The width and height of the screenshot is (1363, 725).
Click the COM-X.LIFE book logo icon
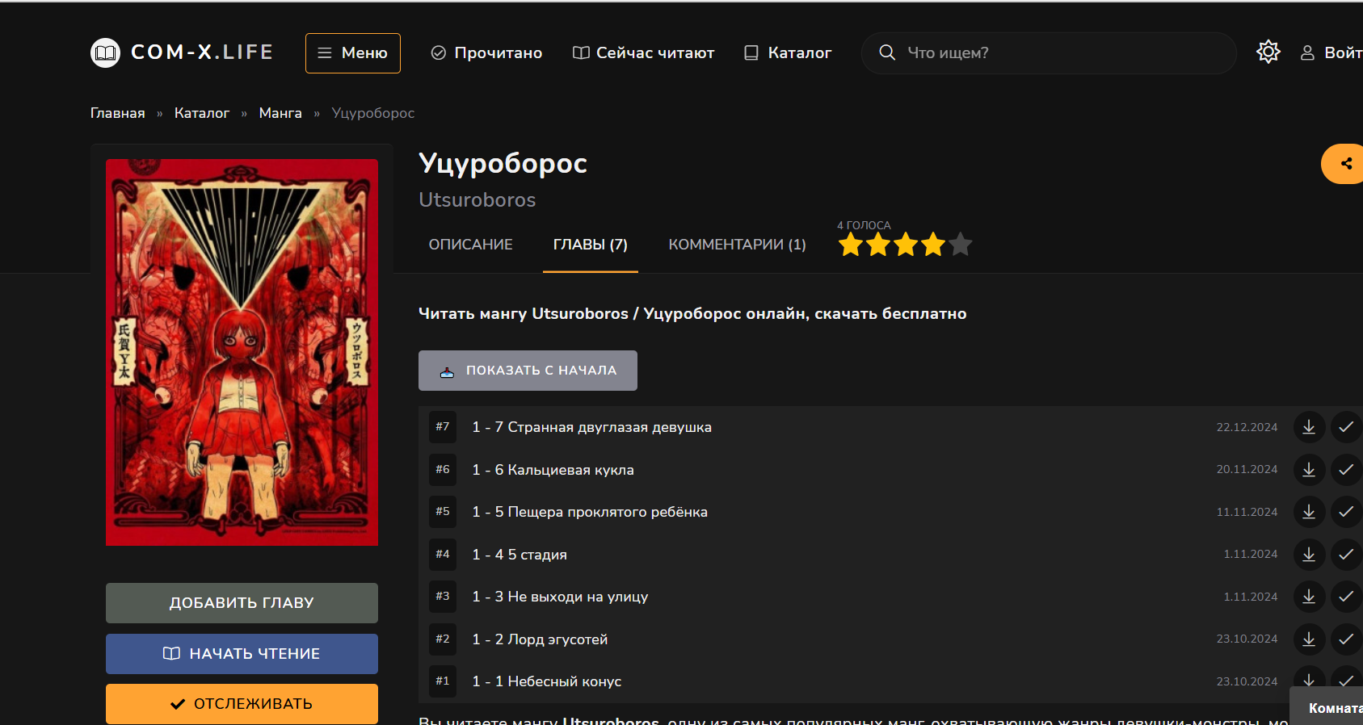tap(105, 52)
